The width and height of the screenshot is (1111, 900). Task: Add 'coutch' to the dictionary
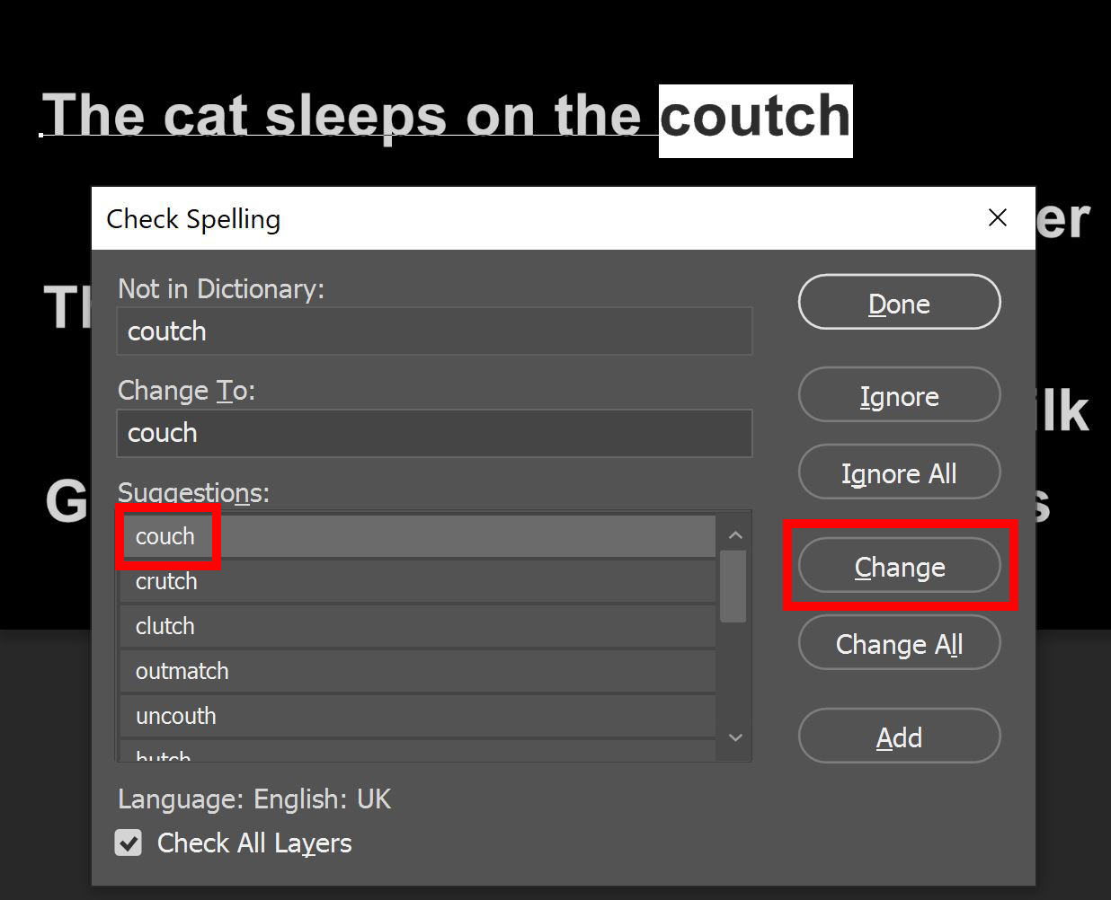click(x=898, y=737)
